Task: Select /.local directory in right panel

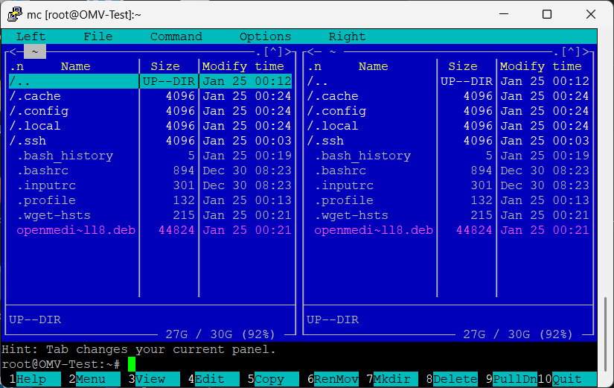Action: point(448,126)
